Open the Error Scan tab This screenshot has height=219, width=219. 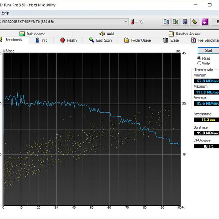[100, 40]
